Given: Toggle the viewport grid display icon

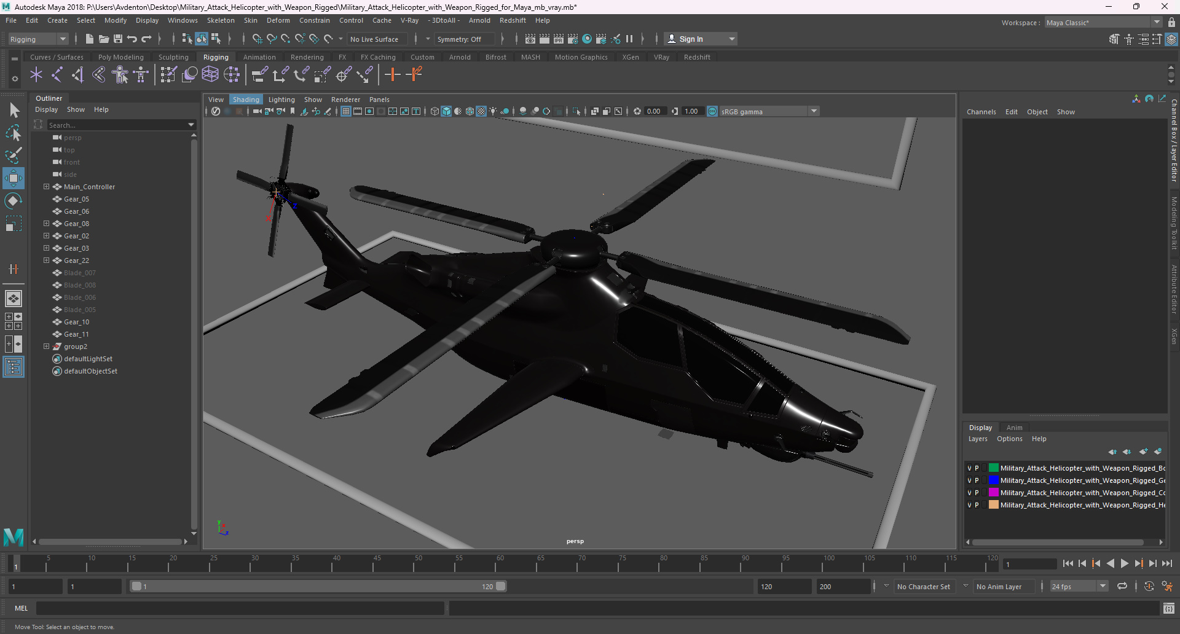Looking at the screenshot, I should [x=346, y=111].
